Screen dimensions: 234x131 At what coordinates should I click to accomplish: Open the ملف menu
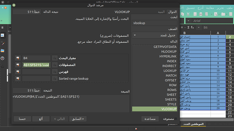[230, 8]
